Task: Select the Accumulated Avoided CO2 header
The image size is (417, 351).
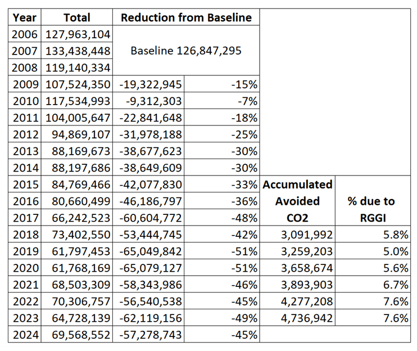Action: (298, 201)
